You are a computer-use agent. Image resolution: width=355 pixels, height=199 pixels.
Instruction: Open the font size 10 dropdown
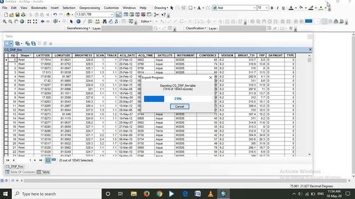(x=266, y=8)
